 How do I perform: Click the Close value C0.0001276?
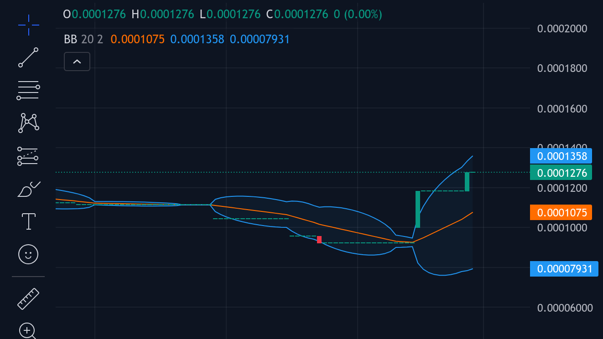(x=297, y=14)
